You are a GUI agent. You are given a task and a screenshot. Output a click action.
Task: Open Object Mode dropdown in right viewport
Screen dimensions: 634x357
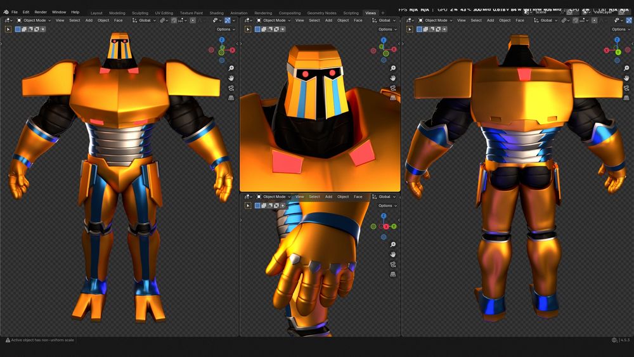point(436,20)
